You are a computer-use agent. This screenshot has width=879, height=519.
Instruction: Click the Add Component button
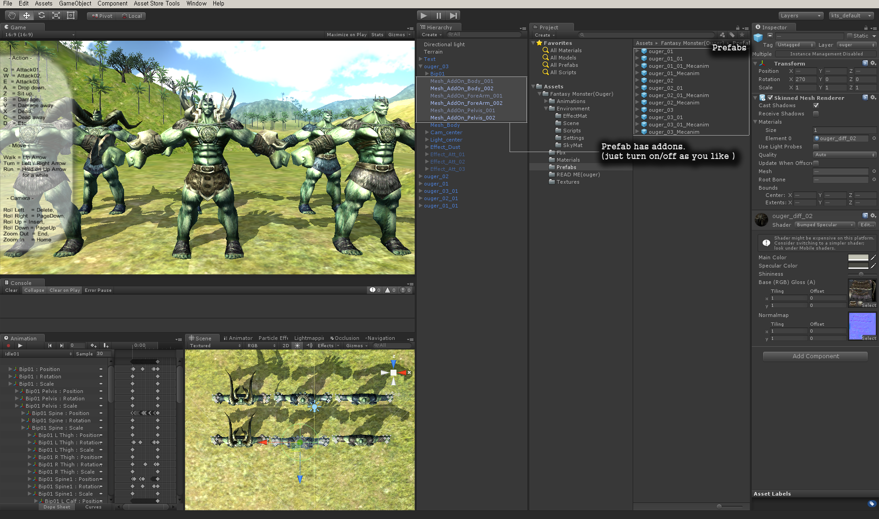(x=815, y=356)
